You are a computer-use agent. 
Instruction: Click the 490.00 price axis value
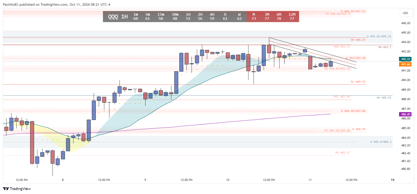pyautogui.click(x=406, y=80)
